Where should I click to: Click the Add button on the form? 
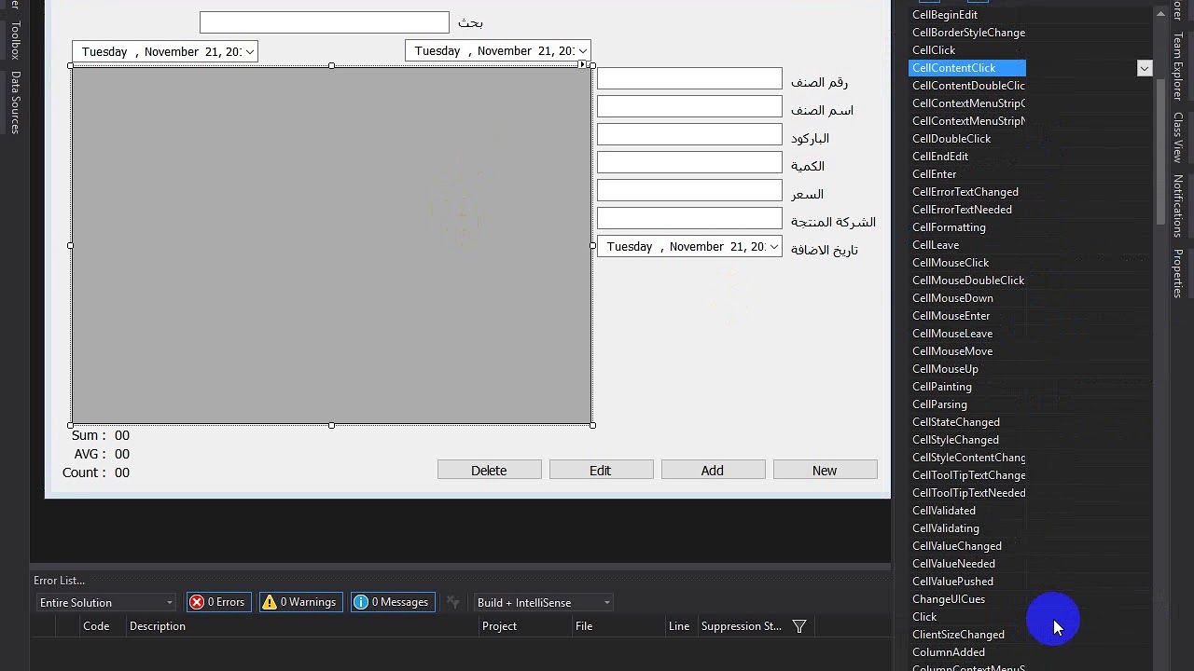pyautogui.click(x=713, y=471)
